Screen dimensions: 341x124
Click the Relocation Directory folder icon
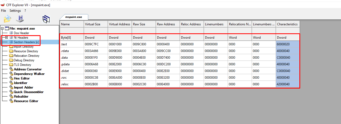[11, 55]
